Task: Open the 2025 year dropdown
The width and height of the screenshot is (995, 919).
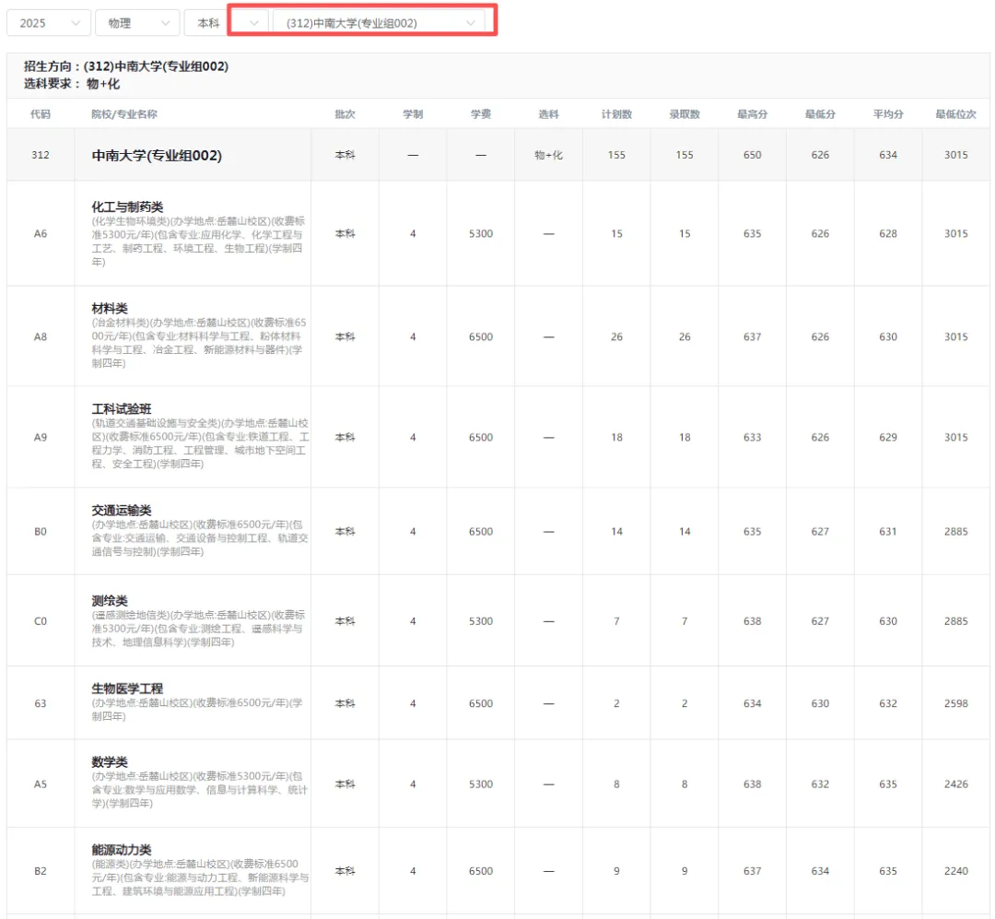Action: 49,23
